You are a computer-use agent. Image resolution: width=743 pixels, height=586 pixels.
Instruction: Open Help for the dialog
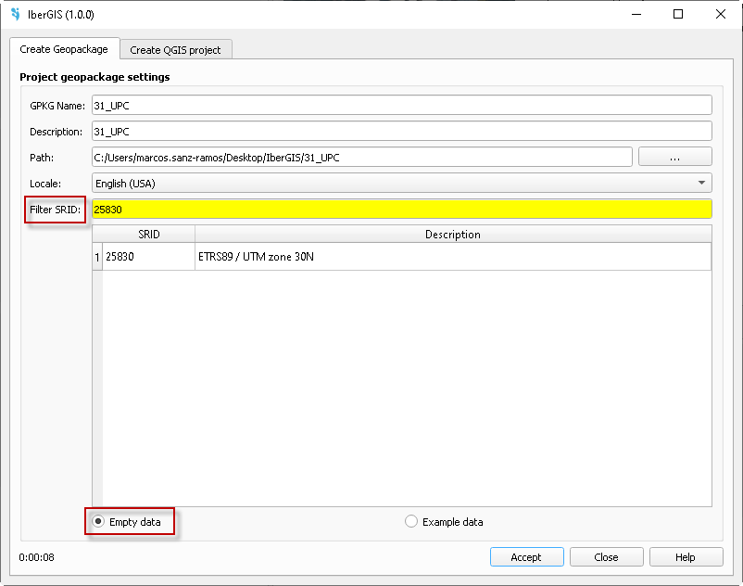pyautogui.click(x=686, y=557)
